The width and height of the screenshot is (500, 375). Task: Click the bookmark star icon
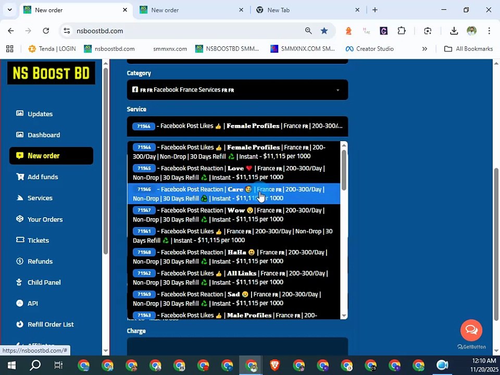(324, 31)
